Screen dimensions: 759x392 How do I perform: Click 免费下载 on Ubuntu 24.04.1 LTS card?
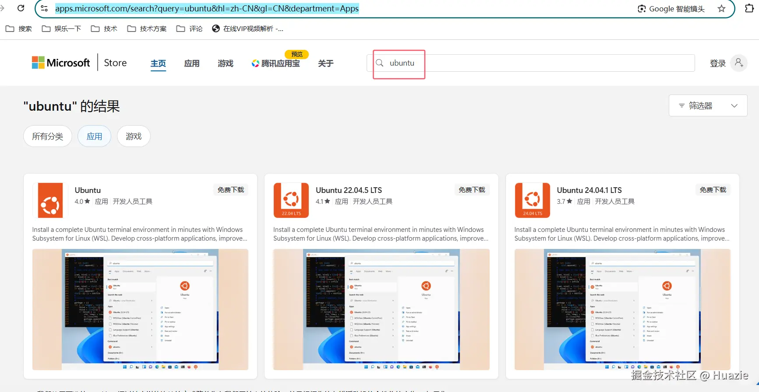pyautogui.click(x=713, y=190)
